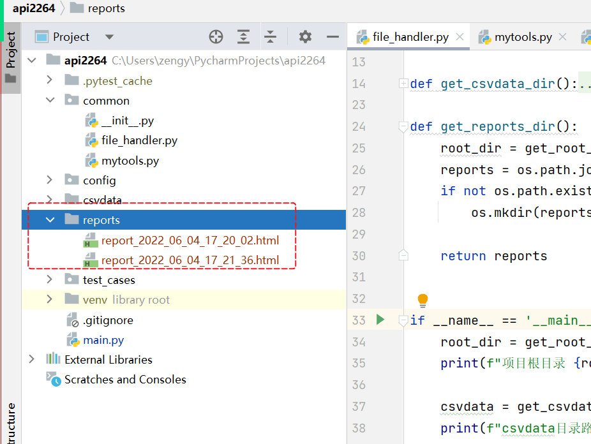591x444 pixels.
Task: Click the folder icon of the config folder
Action: [71, 179]
